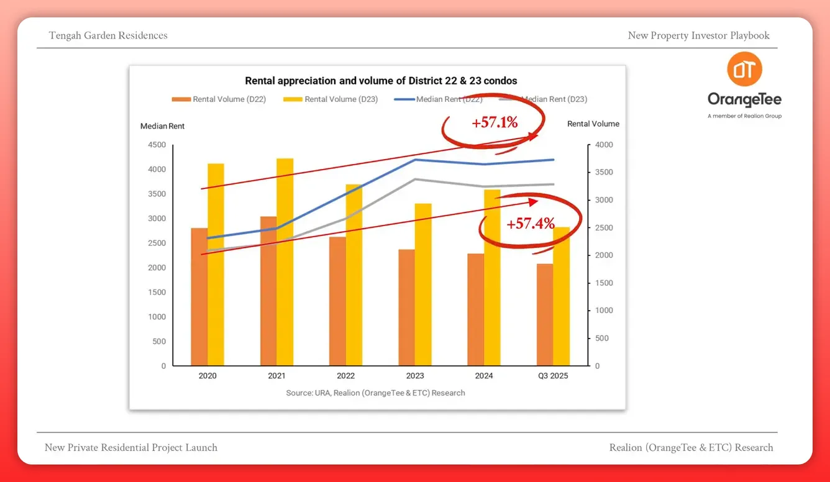Toggle the Rental Volume (D23) legend entry

tap(331, 99)
